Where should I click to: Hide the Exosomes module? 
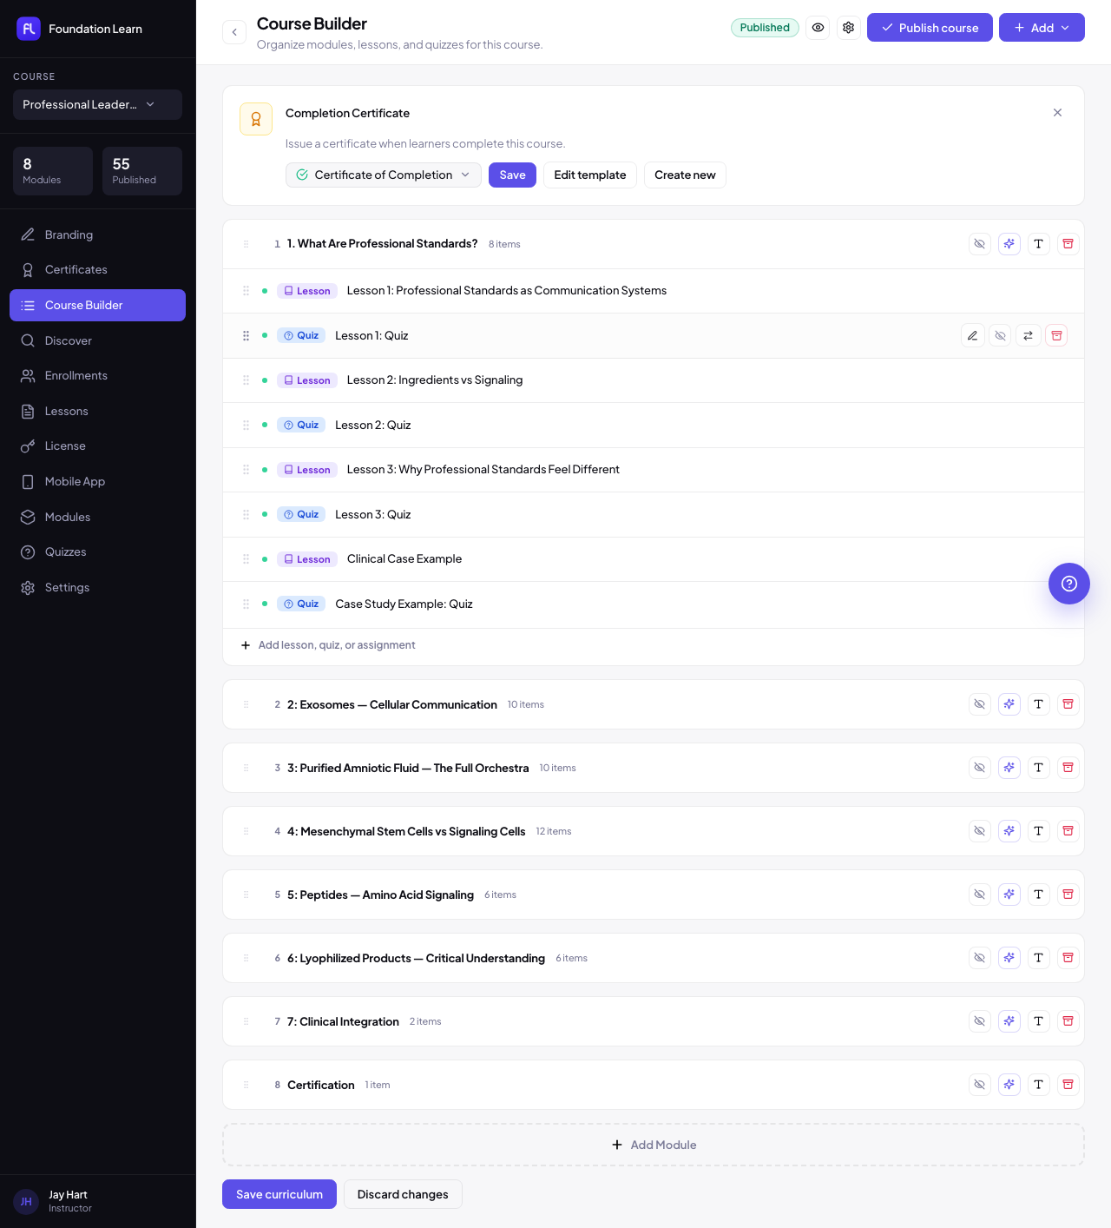pyautogui.click(x=980, y=704)
